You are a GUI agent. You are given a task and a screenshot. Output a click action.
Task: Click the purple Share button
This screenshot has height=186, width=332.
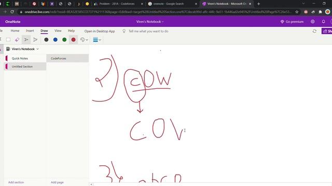coord(327,31)
